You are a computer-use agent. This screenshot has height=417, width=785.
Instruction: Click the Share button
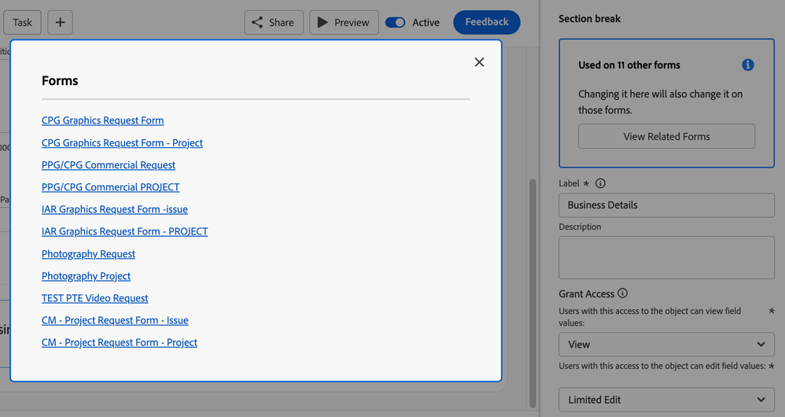[274, 22]
